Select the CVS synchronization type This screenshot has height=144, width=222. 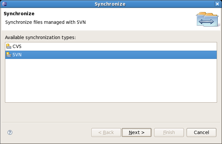pos(17,47)
